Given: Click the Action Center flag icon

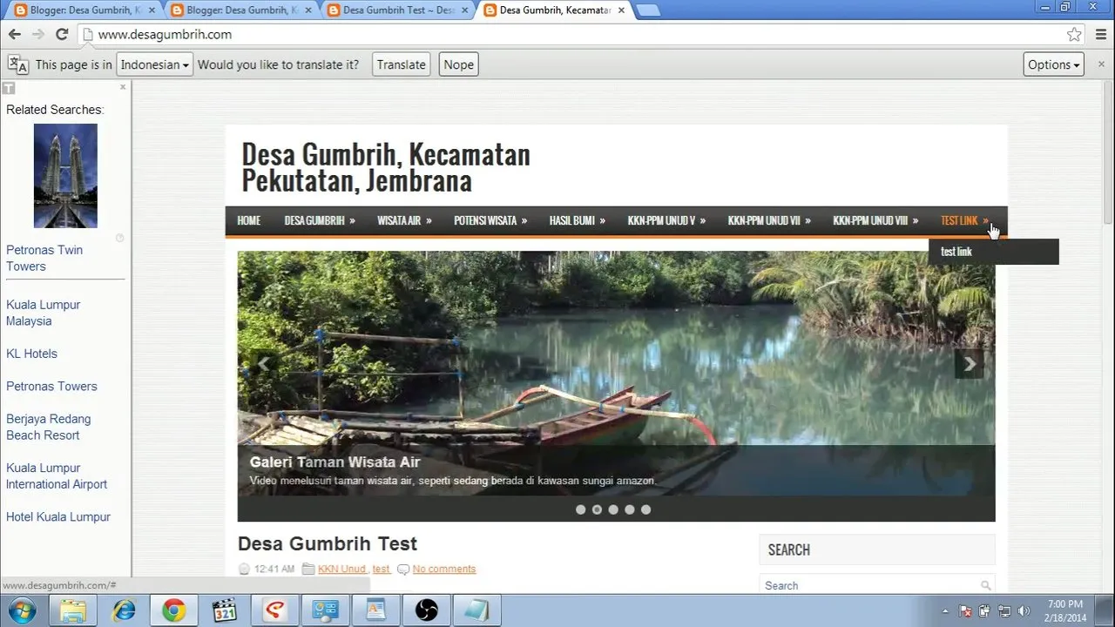Looking at the screenshot, I should click(x=965, y=610).
